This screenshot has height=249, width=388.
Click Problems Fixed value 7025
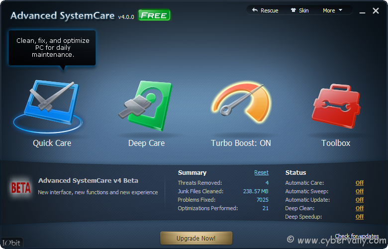tap(263, 200)
